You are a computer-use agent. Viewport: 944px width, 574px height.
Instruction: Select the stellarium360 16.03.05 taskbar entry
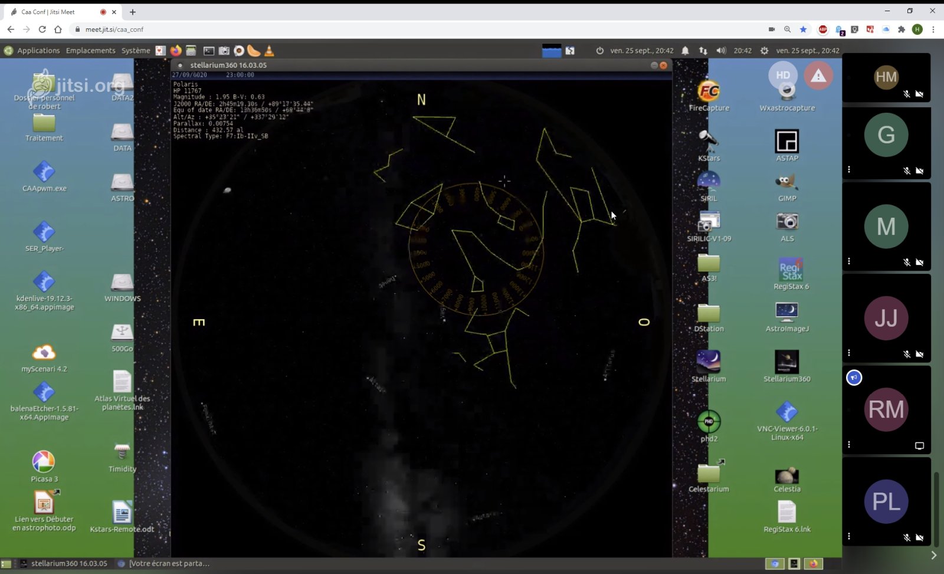click(x=64, y=563)
